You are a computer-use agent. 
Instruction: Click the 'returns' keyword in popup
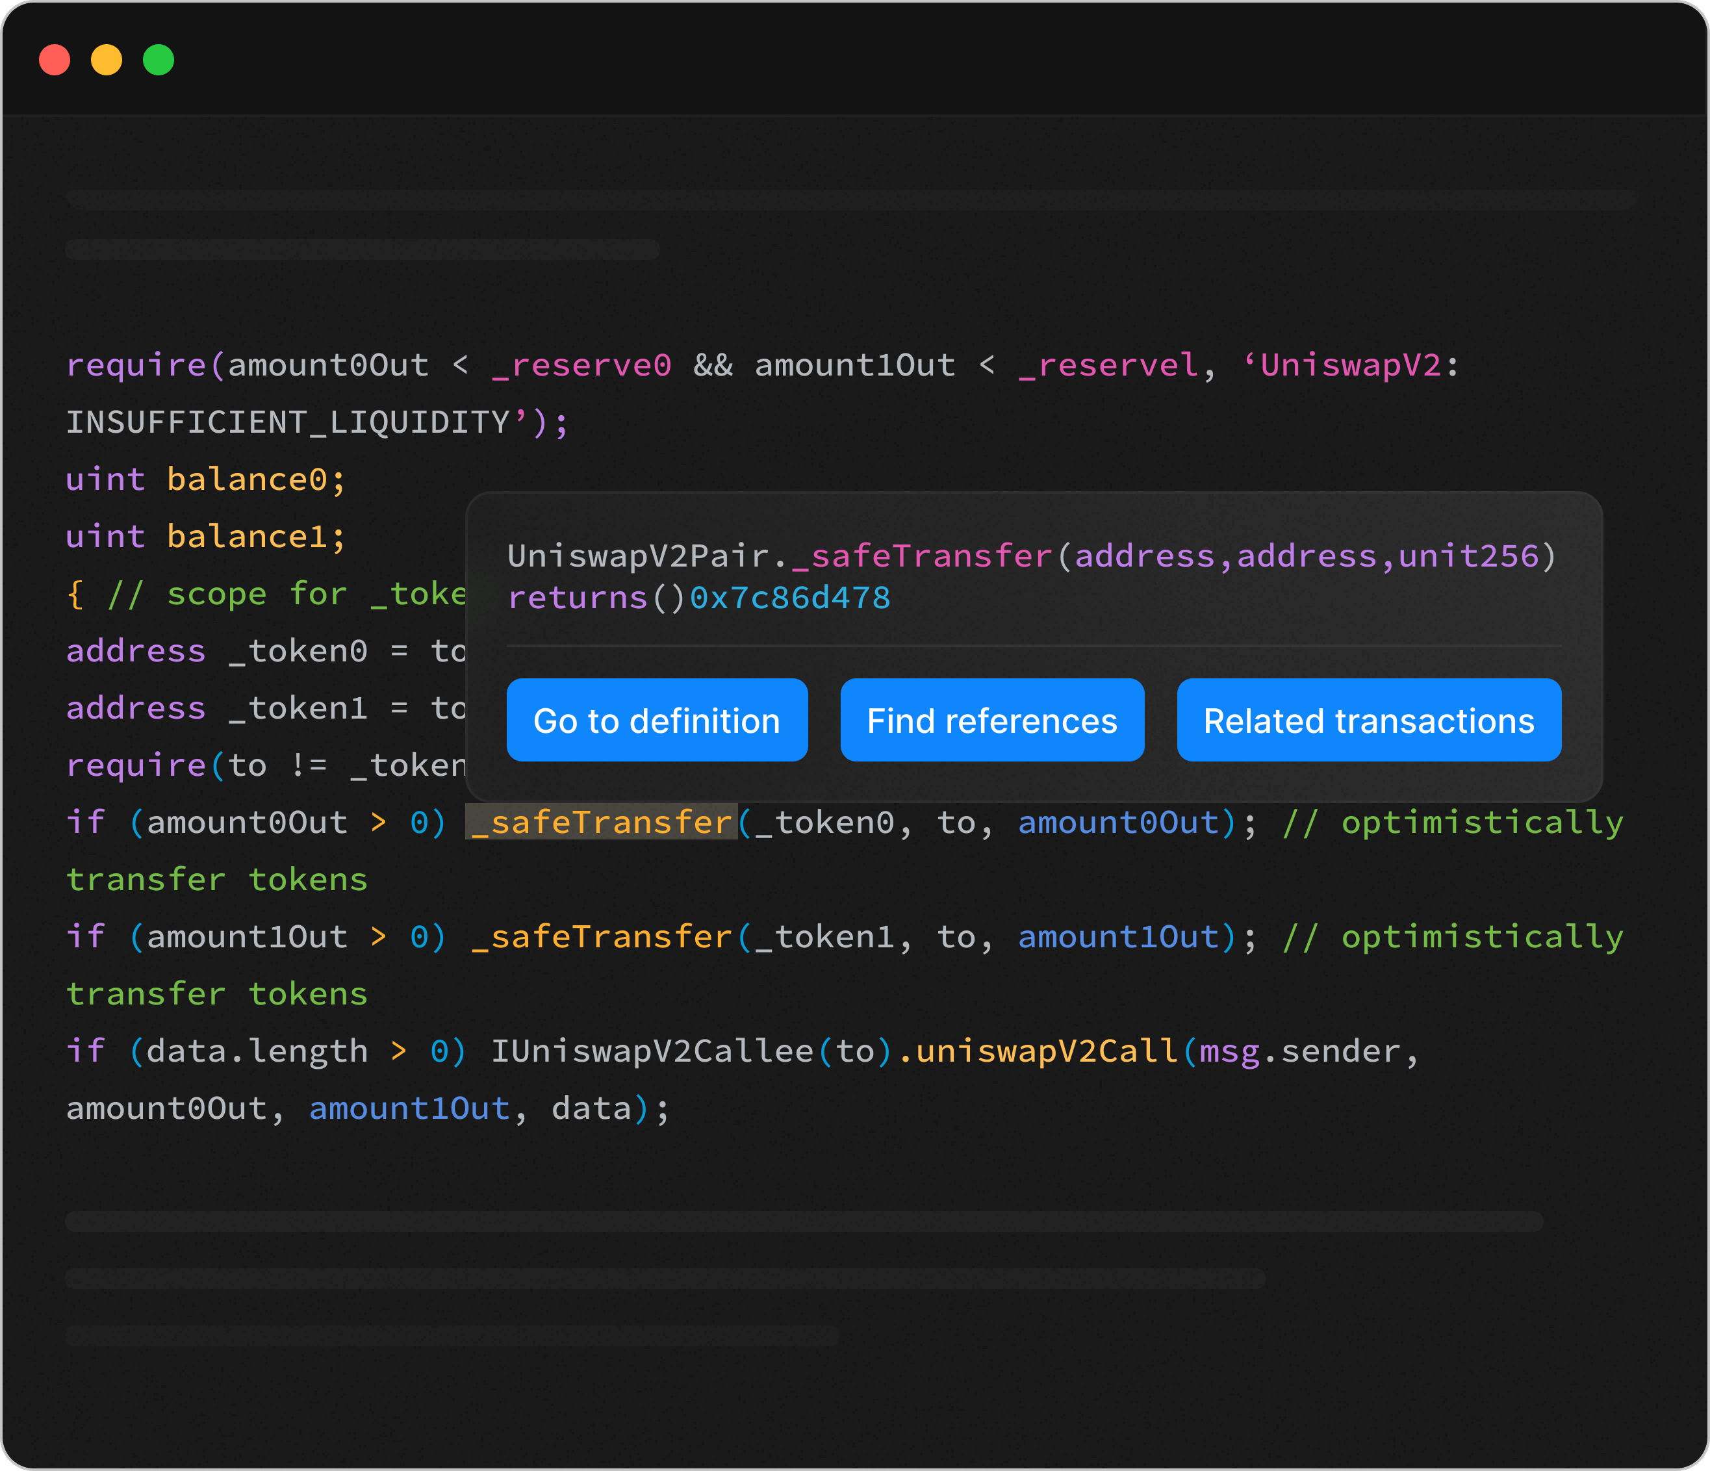pyautogui.click(x=578, y=598)
